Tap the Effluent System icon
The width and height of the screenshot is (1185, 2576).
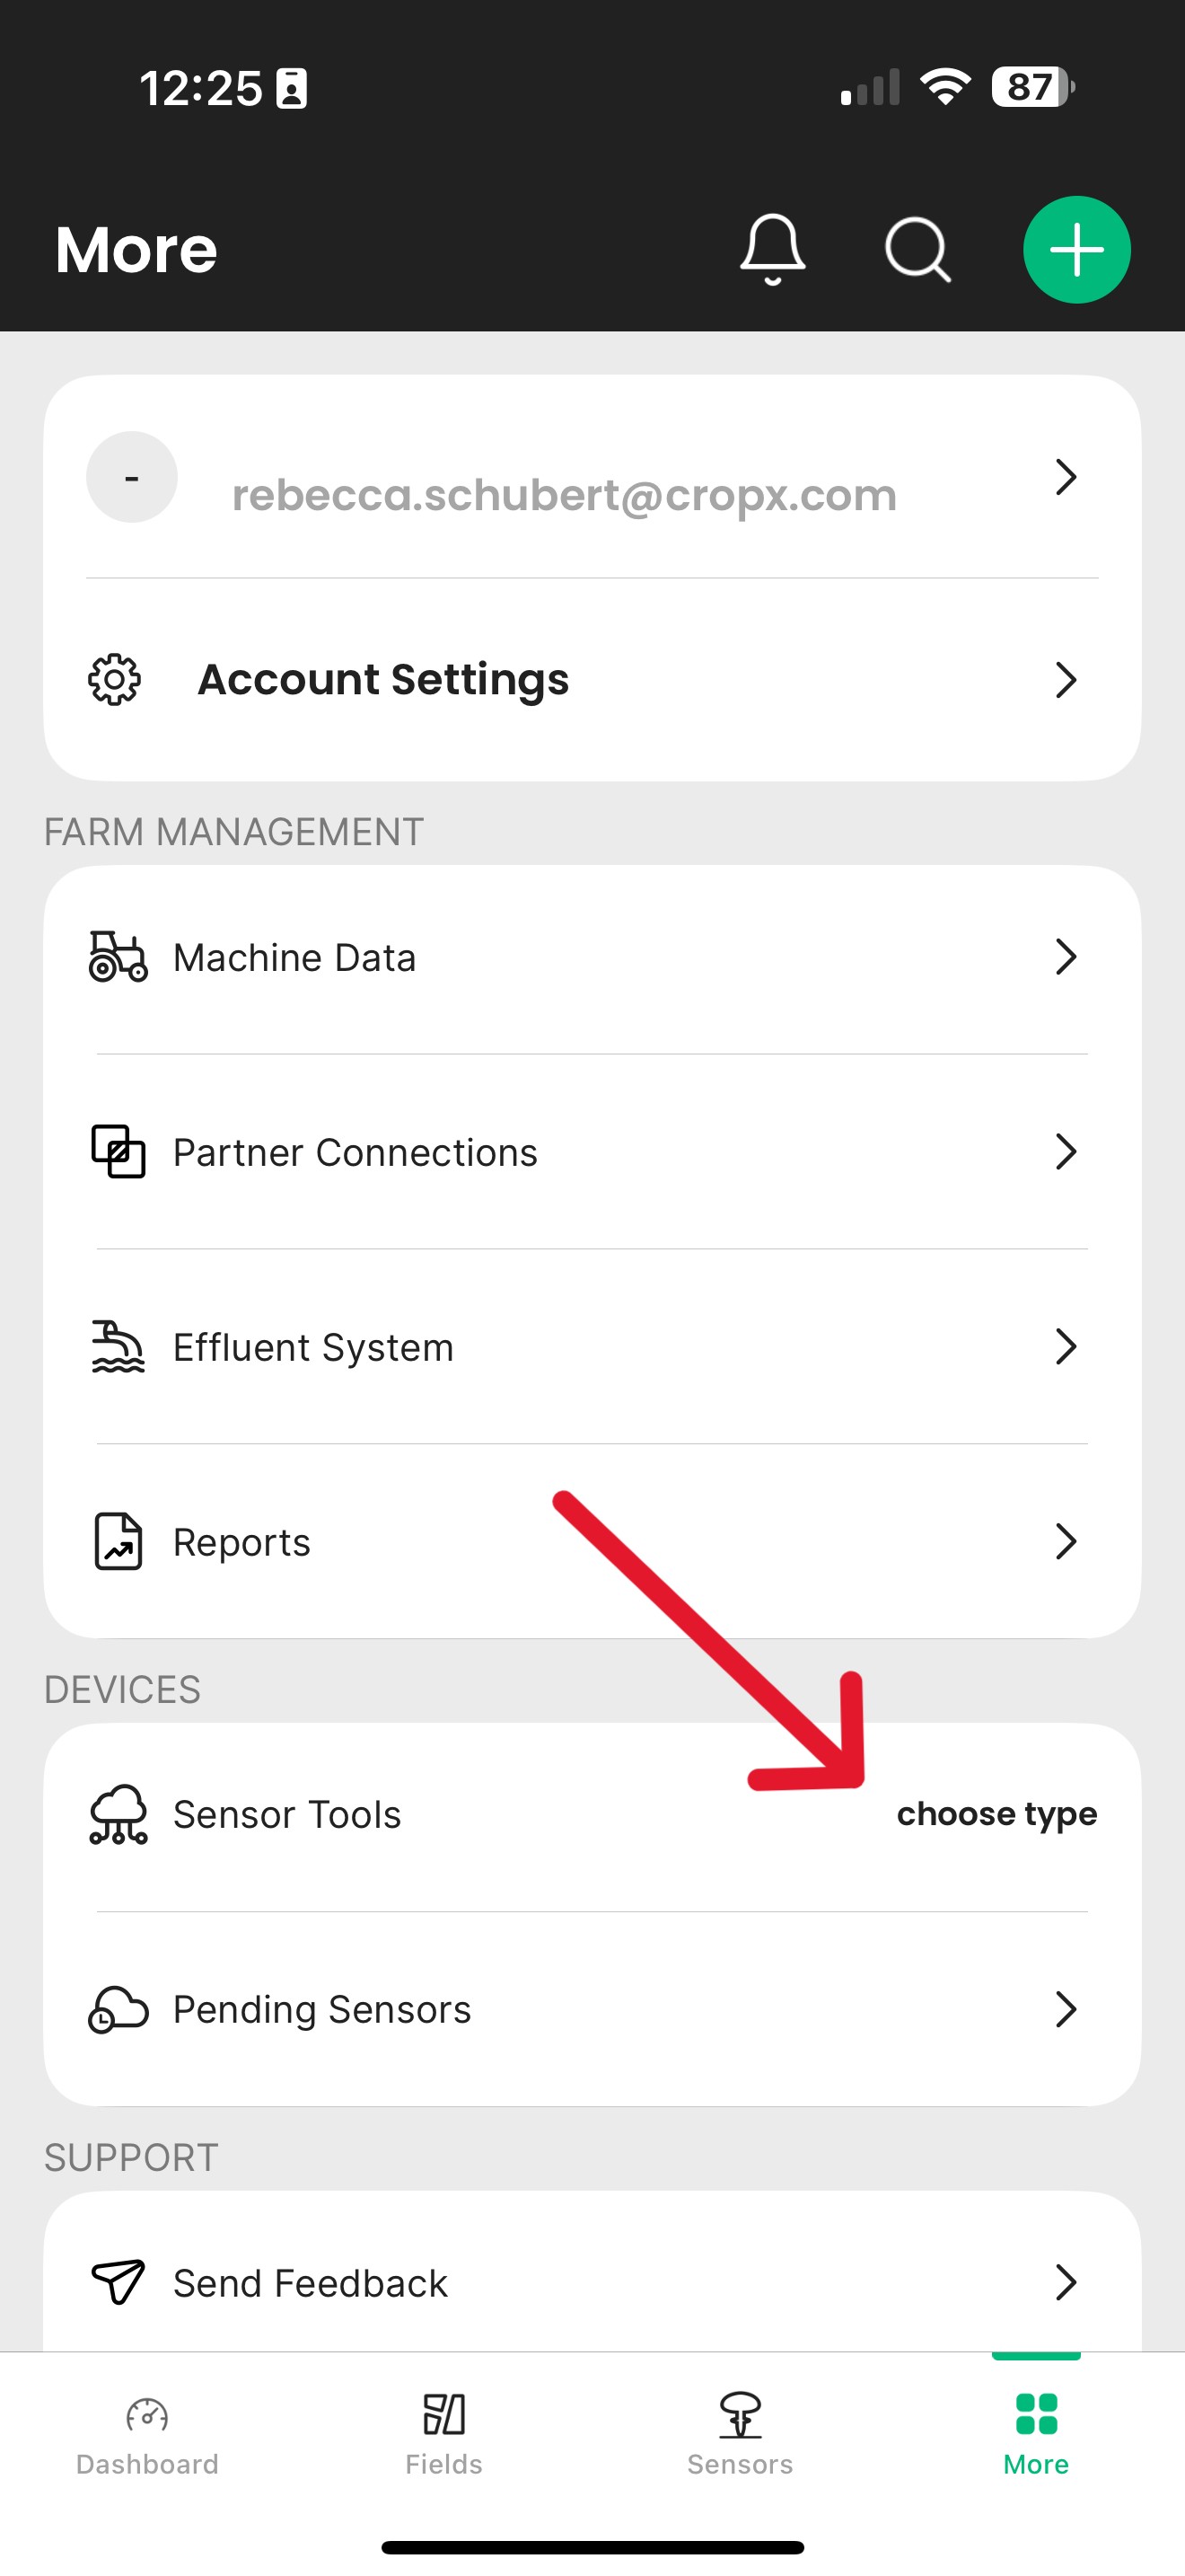tap(118, 1347)
